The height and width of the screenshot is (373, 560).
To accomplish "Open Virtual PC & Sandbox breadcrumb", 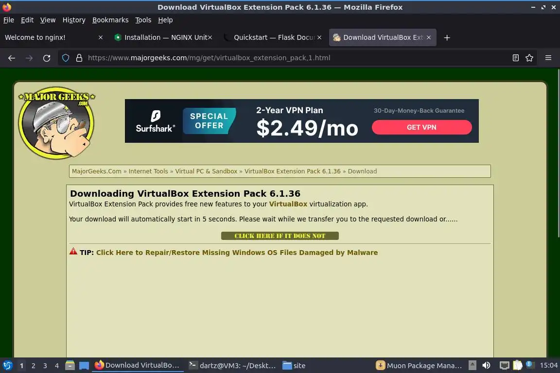I will (x=206, y=171).
